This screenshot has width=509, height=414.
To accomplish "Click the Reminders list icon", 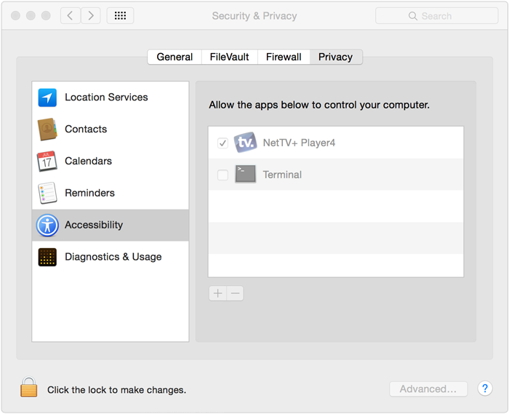I will (47, 193).
